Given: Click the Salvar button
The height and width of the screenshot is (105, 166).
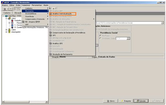Looking at the screenshot, I should point(156,101).
